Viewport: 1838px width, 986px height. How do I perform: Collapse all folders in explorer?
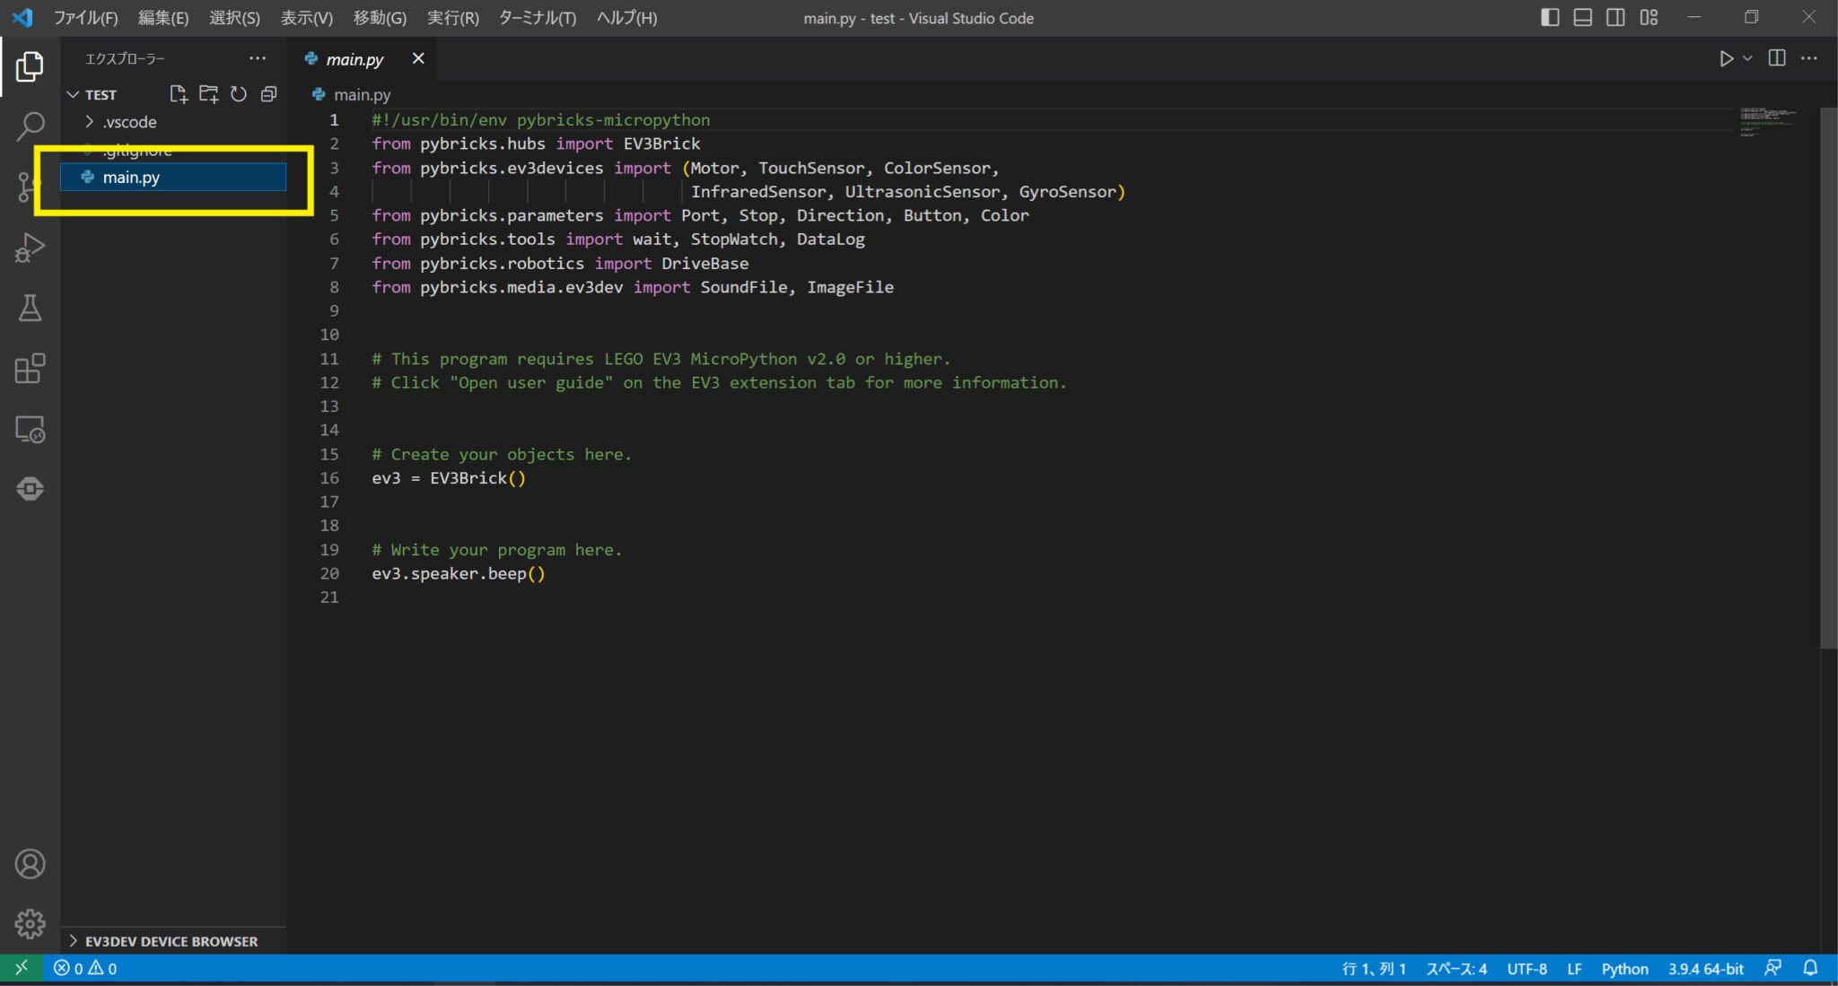268,94
